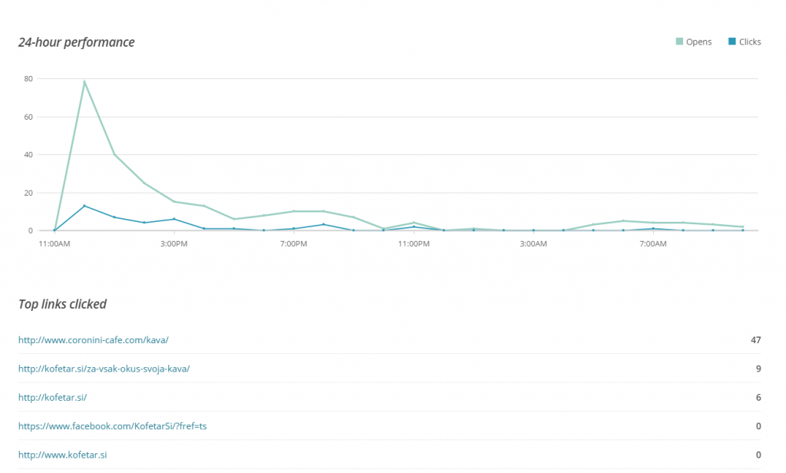Open the http://kofetar.si/ link
This screenshot has height=473, width=786.
tap(52, 397)
